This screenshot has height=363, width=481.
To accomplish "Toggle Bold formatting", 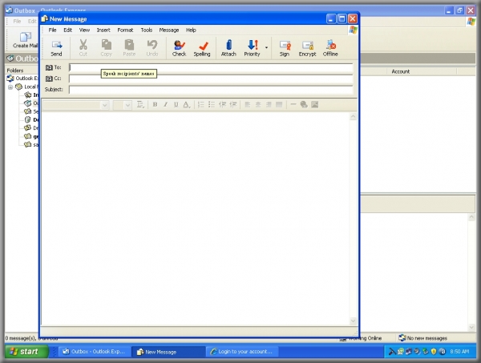I will pyautogui.click(x=156, y=105).
